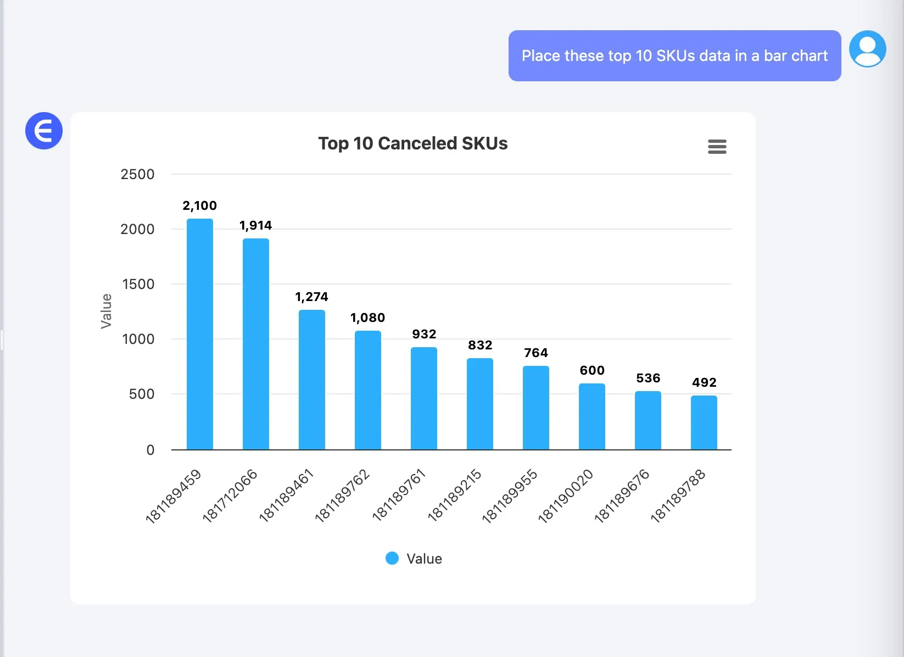
Task: Click the bar showing value 932
Action: 424,398
